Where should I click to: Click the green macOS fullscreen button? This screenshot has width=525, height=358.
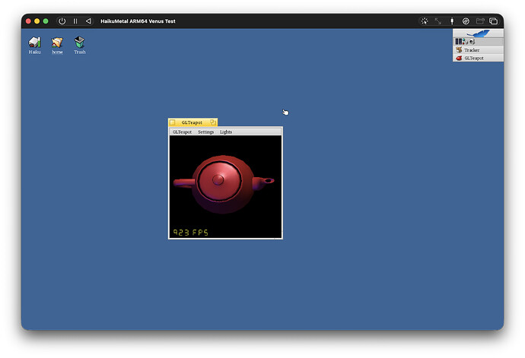tap(46, 21)
